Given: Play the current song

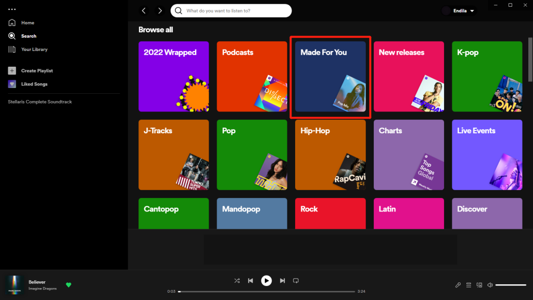Looking at the screenshot, I should [266, 281].
